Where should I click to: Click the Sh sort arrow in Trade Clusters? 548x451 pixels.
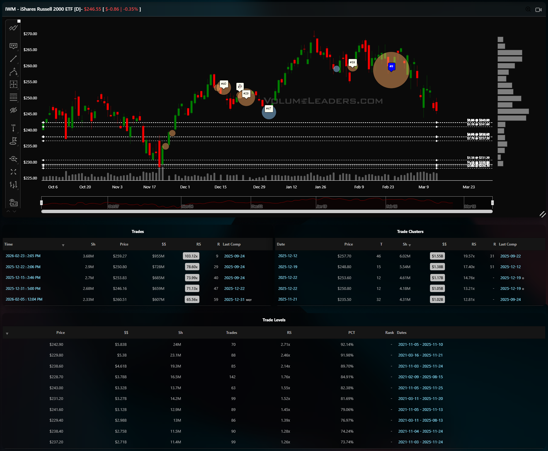(409, 245)
